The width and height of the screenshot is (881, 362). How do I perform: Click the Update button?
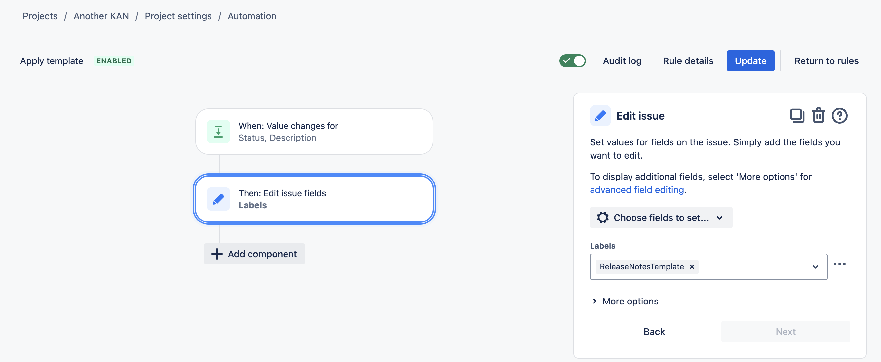(x=750, y=61)
